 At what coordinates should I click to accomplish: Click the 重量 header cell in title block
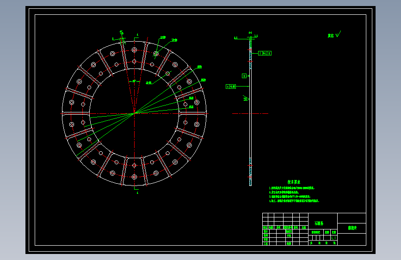tap(327, 232)
